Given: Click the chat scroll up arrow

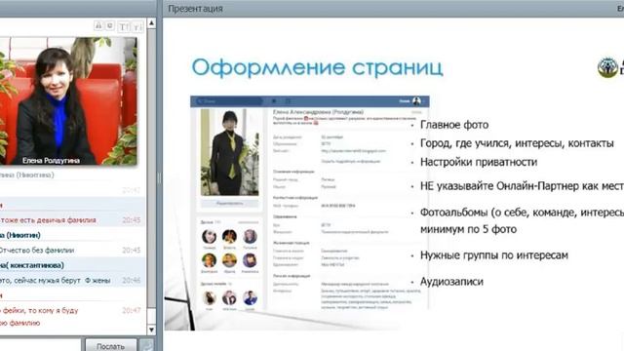Looking at the screenshot, I should point(152,23).
